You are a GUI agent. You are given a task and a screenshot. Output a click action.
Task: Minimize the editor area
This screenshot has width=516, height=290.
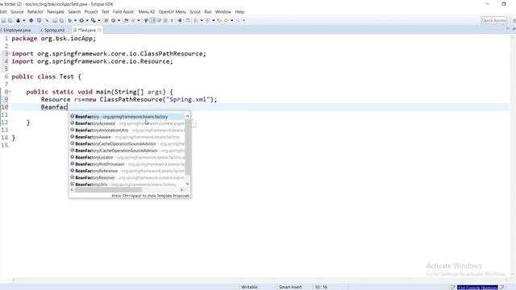click(507, 29)
